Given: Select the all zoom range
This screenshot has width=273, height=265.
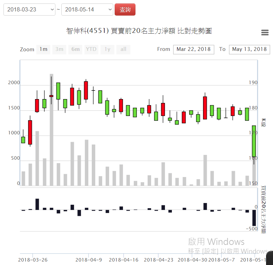Looking at the screenshot, I should pyautogui.click(x=123, y=49).
